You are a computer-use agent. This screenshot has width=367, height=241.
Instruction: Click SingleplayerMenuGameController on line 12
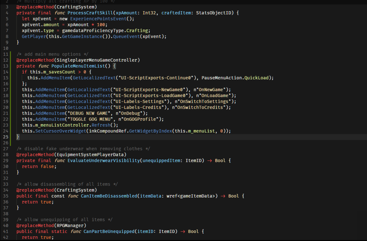(x=97, y=60)
